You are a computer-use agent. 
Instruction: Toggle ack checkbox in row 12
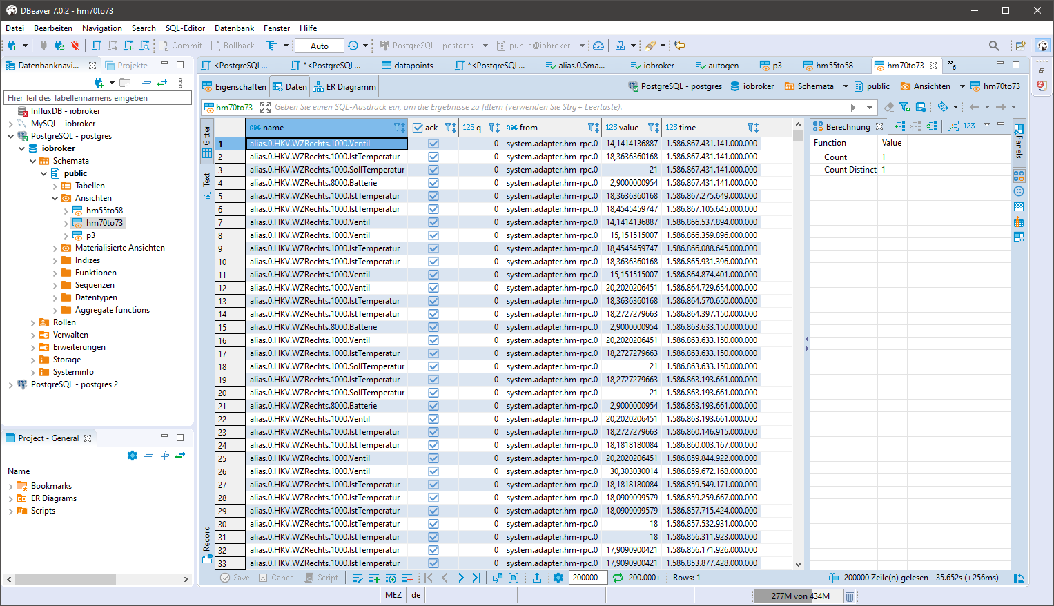[433, 288]
